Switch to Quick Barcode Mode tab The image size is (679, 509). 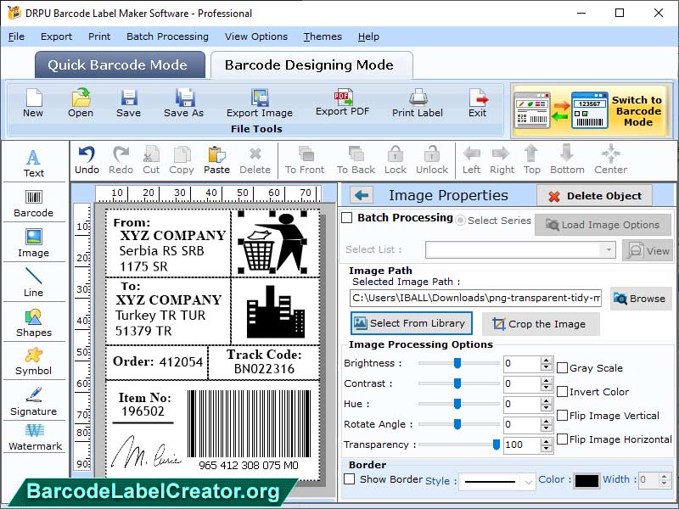120,65
